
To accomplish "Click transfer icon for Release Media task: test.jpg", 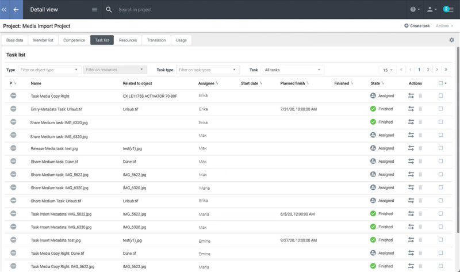I will [411, 148].
